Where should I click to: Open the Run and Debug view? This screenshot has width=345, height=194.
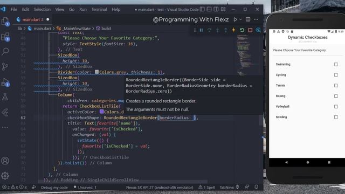(5, 82)
